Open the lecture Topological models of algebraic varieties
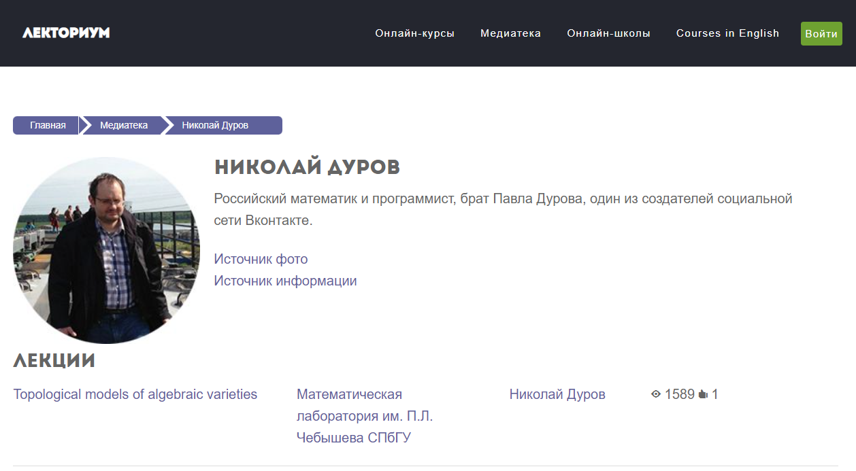856x471 pixels. [x=135, y=394]
